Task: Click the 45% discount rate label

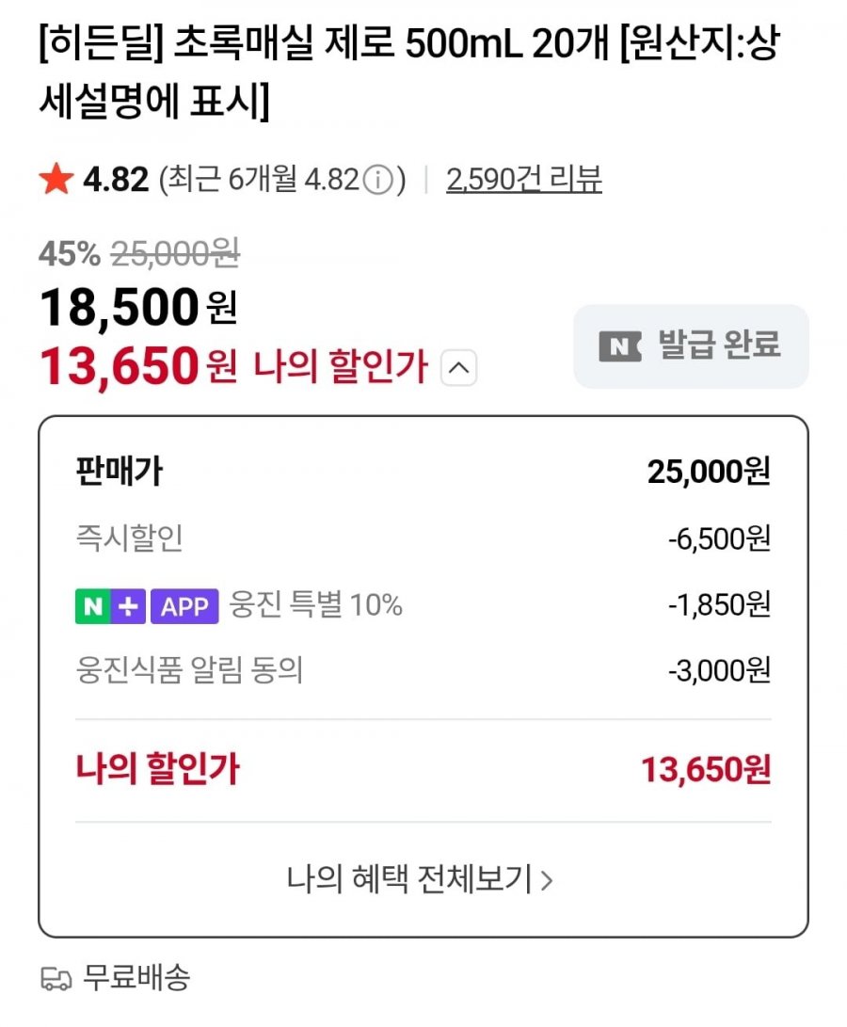Action: (x=70, y=252)
